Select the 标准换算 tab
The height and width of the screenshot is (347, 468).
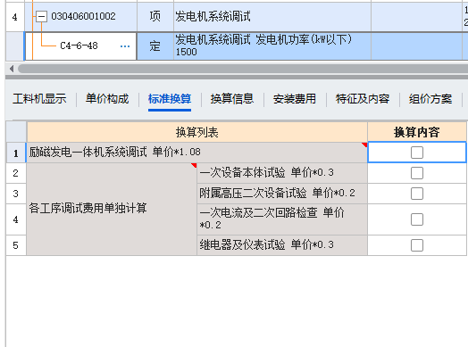[170, 99]
